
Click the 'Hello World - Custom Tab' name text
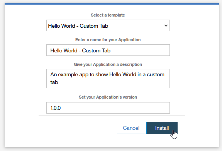[x=80, y=51]
